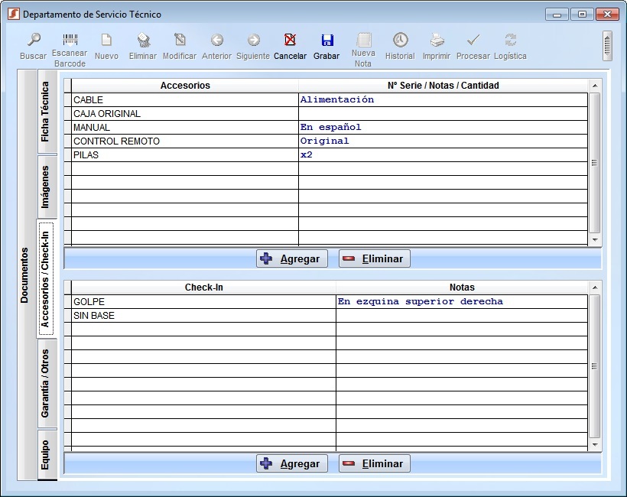
Task: Click the Procesar checkmark icon
Action: [473, 40]
